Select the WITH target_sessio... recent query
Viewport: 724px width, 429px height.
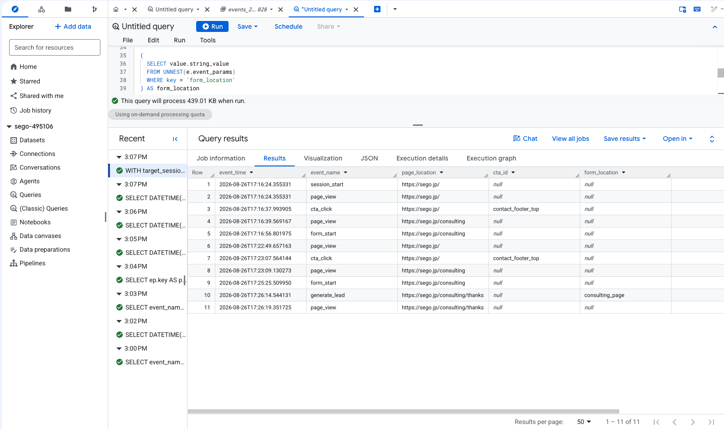148,171
